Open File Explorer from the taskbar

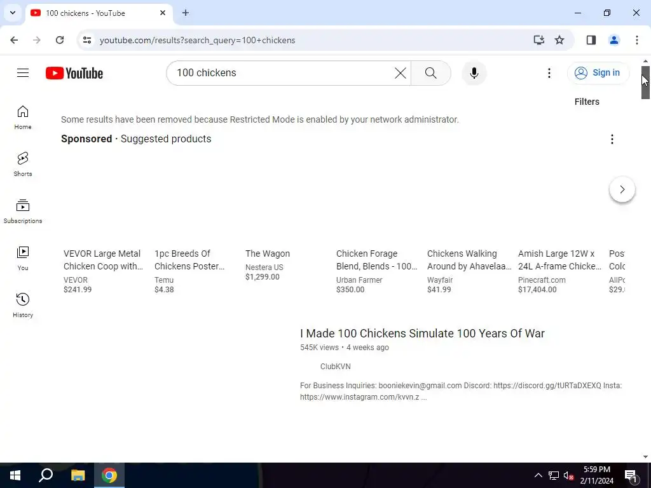coord(78,475)
